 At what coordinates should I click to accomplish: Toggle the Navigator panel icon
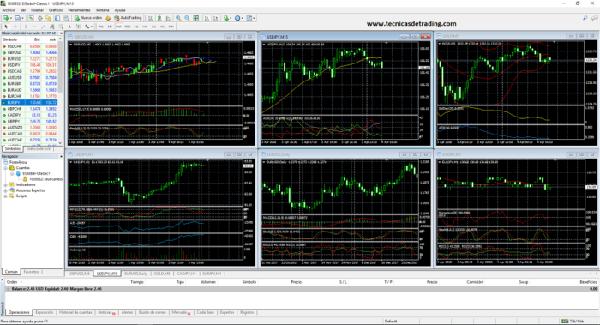pos(48,18)
